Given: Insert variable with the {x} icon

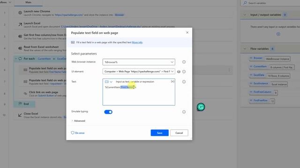Looking at the screenshot, I should tap(172, 81).
